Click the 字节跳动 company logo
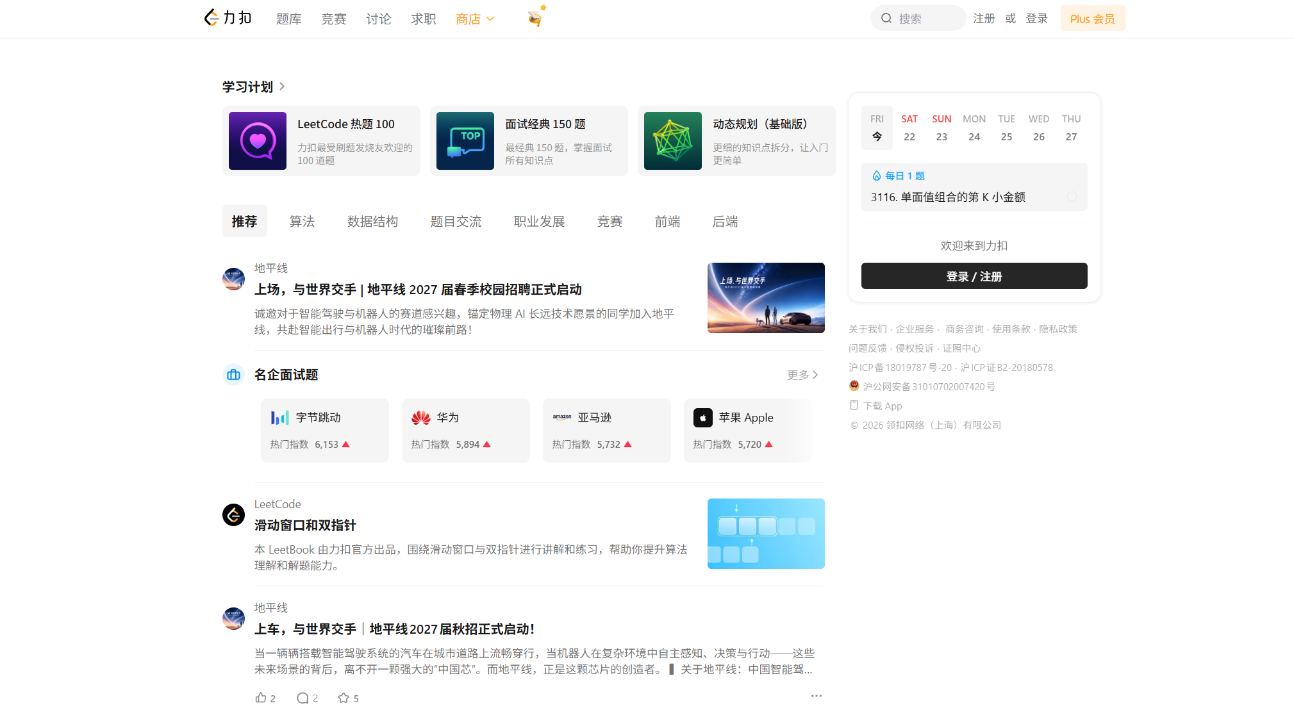 click(279, 418)
